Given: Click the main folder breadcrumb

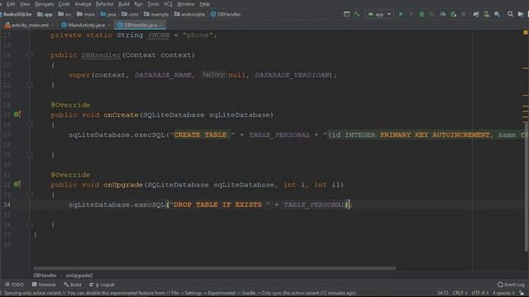Looking at the screenshot, I should coord(86,14).
